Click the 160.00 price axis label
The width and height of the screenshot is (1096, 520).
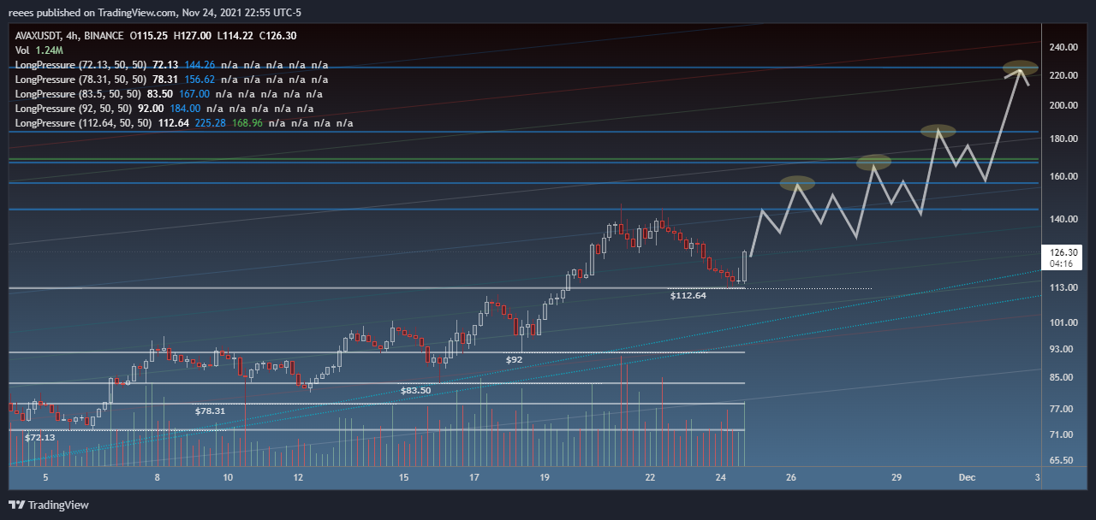(1062, 177)
